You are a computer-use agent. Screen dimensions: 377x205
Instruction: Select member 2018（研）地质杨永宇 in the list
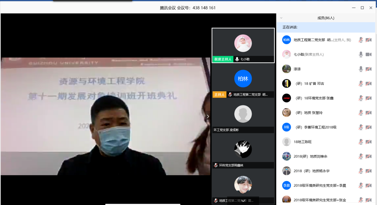click(x=311, y=171)
